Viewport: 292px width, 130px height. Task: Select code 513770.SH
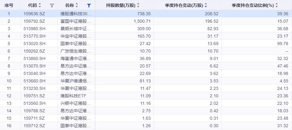pyautogui.click(x=34, y=36)
